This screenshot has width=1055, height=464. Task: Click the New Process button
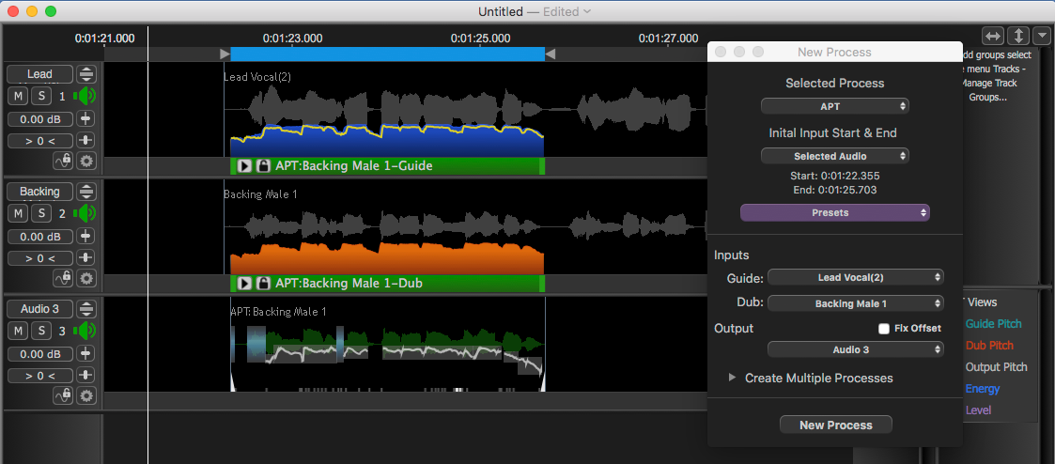(x=835, y=425)
